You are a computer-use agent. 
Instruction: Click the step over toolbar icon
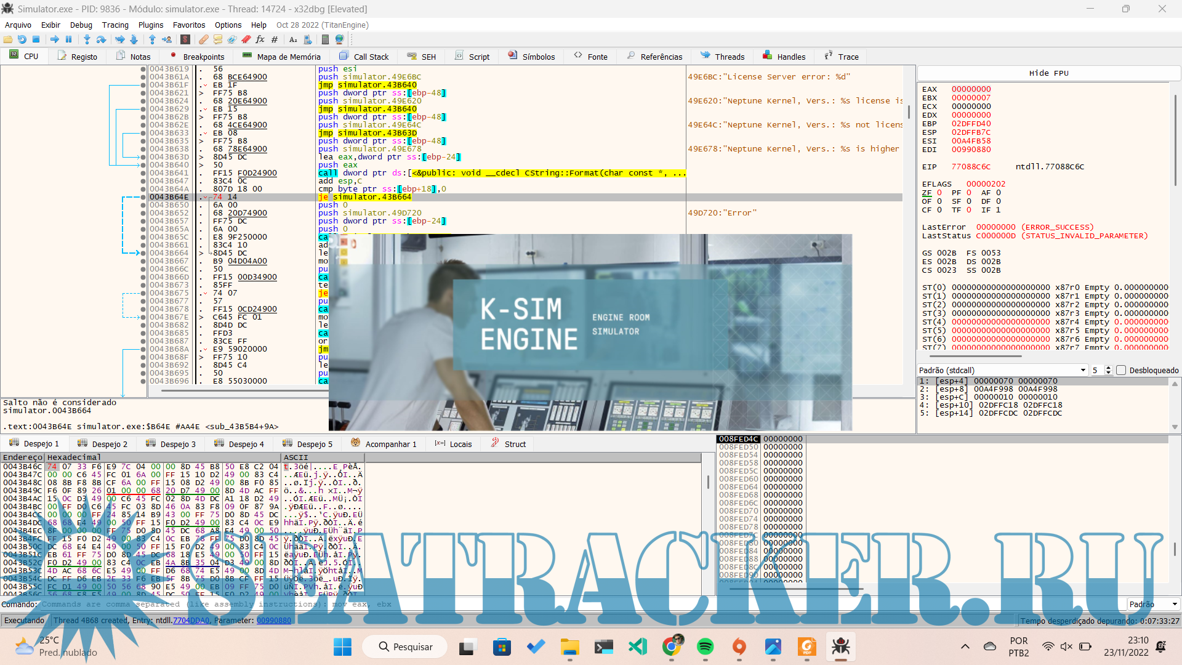pos(102,39)
